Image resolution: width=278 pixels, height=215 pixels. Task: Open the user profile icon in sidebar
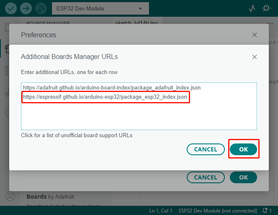click(x=10, y=196)
